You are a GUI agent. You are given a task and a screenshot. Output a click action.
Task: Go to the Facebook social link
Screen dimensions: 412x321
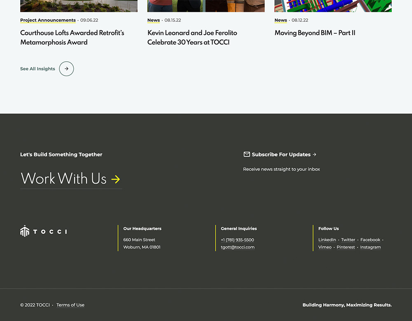point(370,240)
